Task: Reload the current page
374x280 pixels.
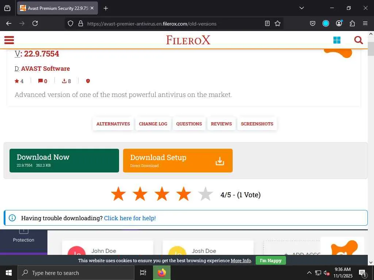Action: (35, 23)
